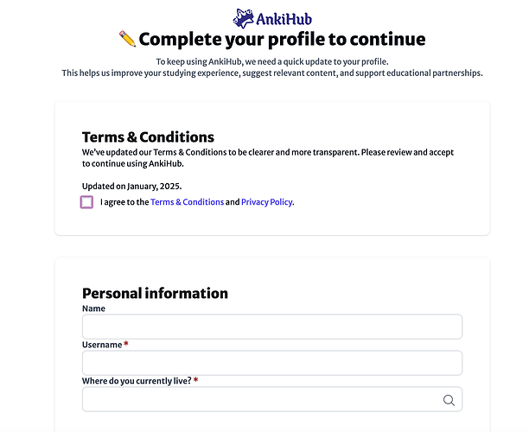
Task: Check the agree to terms checkbox
Action: 86,202
